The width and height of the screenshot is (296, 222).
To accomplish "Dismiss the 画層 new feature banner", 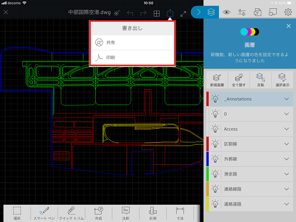I will click(289, 26).
